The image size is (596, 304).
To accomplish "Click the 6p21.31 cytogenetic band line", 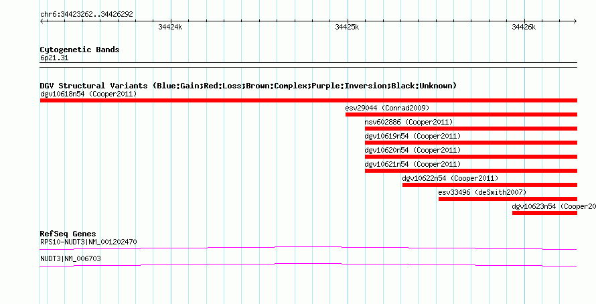I will (x=308, y=65).
